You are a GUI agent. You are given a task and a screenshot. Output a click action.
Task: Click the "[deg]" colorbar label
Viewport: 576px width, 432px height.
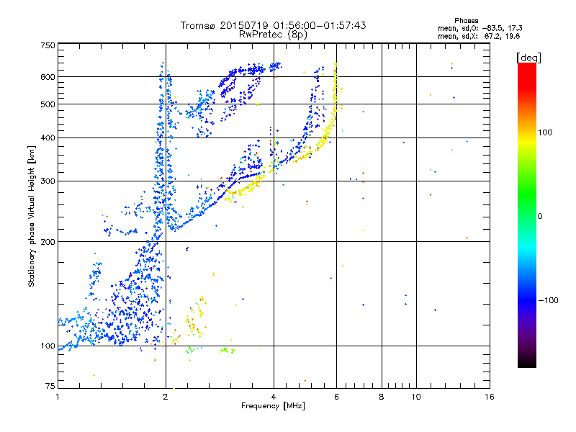(x=528, y=58)
